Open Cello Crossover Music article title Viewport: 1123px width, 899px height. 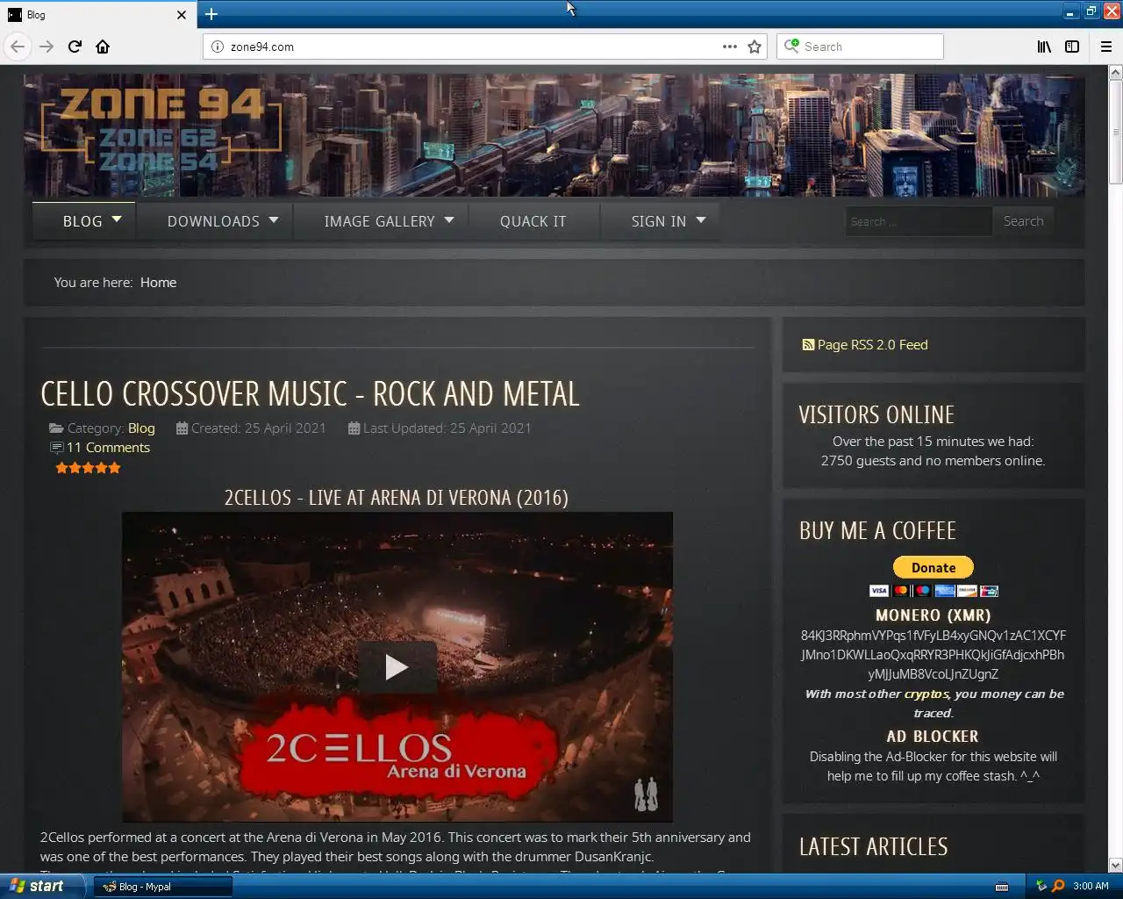click(310, 394)
